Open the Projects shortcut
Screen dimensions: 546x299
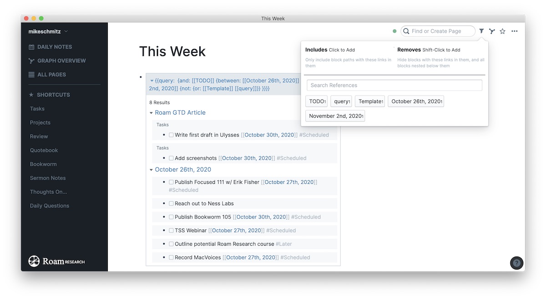pos(40,122)
